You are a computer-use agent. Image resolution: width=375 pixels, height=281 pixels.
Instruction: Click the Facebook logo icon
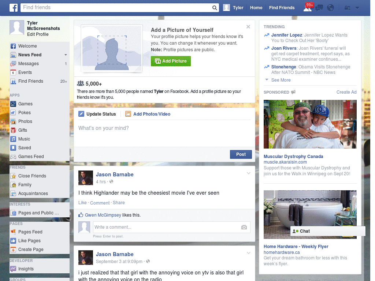click(x=14, y=8)
